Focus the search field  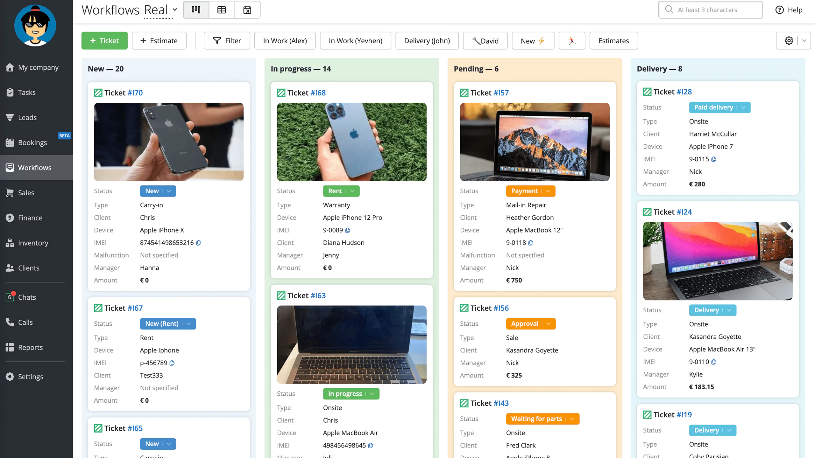pos(711,10)
